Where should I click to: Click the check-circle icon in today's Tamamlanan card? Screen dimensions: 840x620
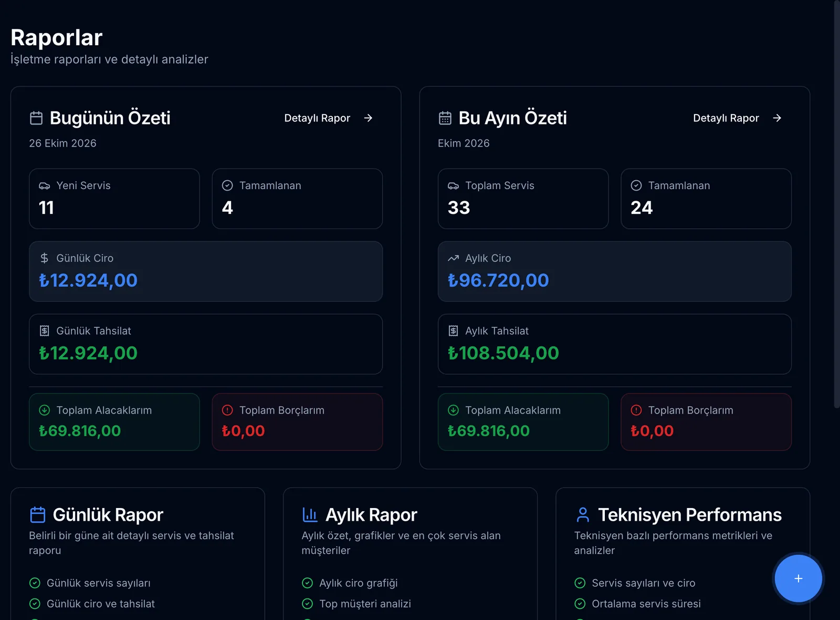click(227, 185)
